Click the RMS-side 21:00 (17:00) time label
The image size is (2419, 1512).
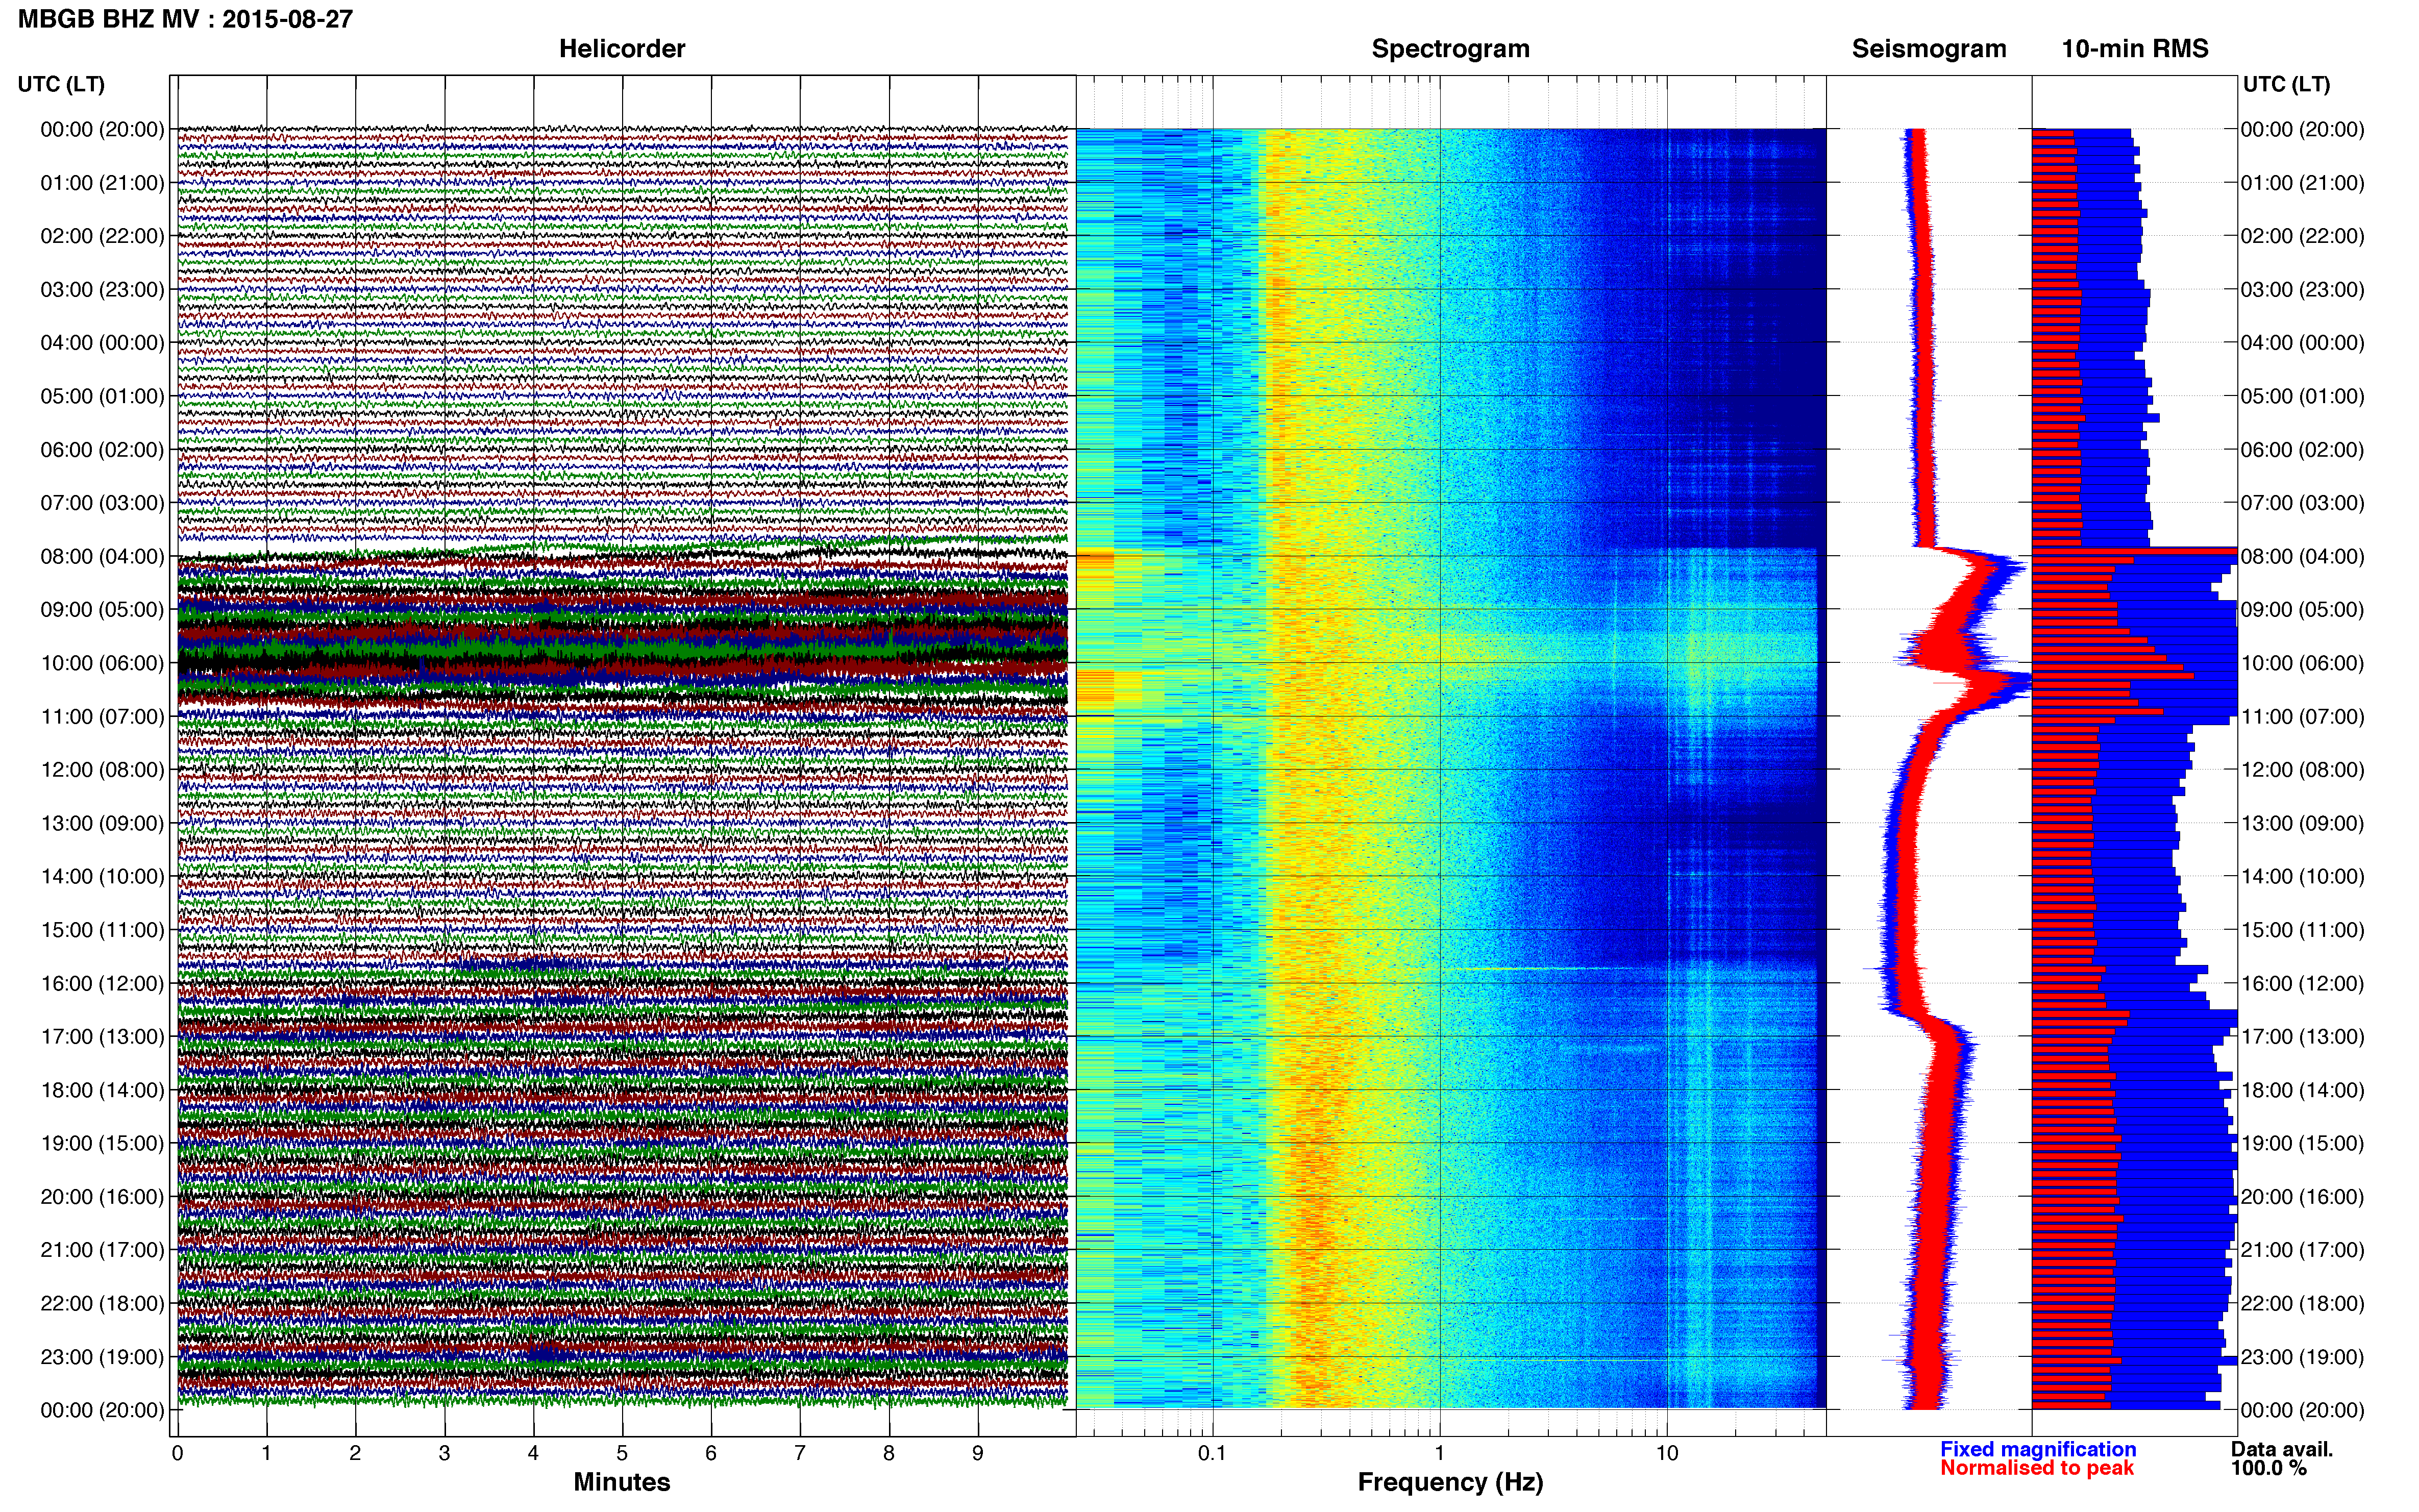click(x=2303, y=1250)
